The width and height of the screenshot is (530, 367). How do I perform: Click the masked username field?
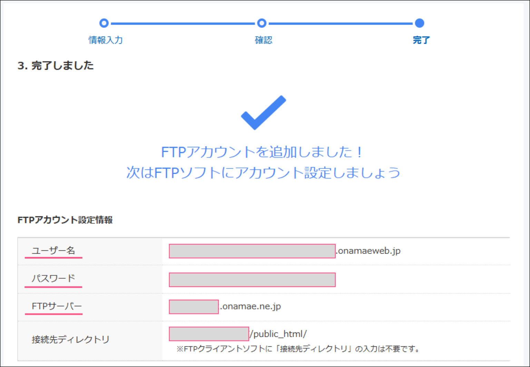pos(252,251)
